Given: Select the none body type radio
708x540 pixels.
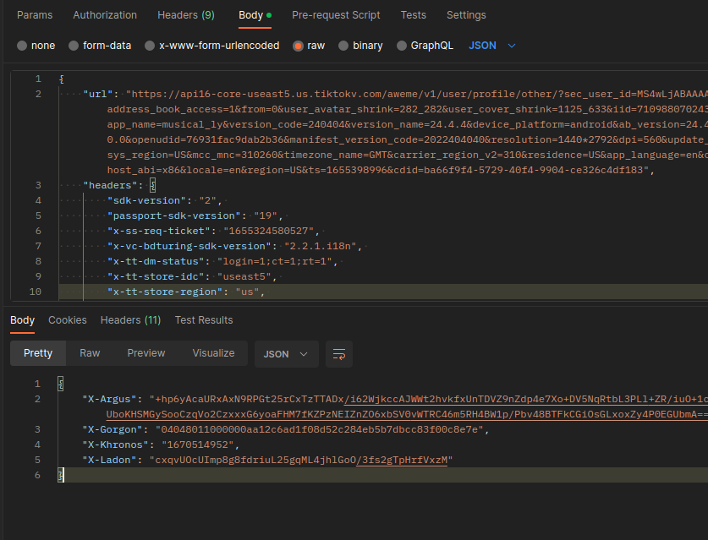Looking at the screenshot, I should click(22, 46).
